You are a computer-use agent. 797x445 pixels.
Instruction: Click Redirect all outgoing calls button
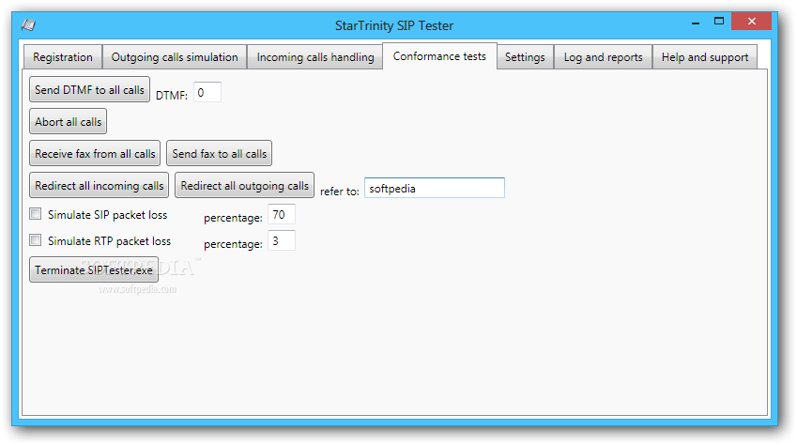(244, 186)
